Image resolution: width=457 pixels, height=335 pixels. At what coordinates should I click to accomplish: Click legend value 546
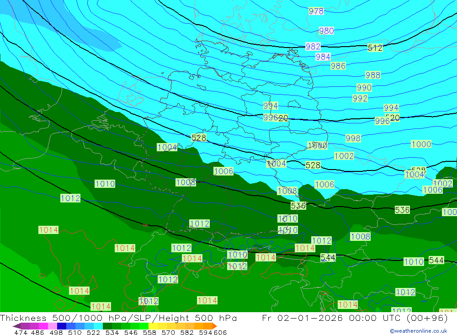131,332
